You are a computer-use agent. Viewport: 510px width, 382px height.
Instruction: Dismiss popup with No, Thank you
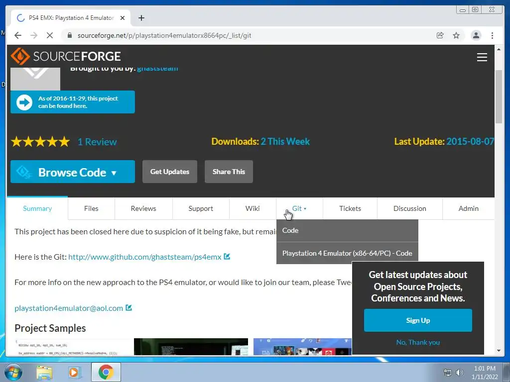pos(418,342)
